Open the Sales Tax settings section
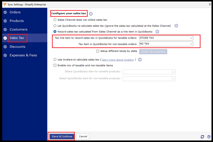 pos(25,38)
